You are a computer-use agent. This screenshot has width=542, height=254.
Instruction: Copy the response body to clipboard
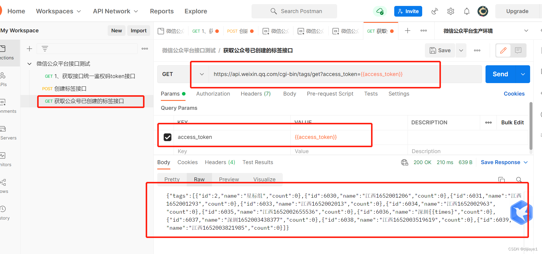coord(502,180)
